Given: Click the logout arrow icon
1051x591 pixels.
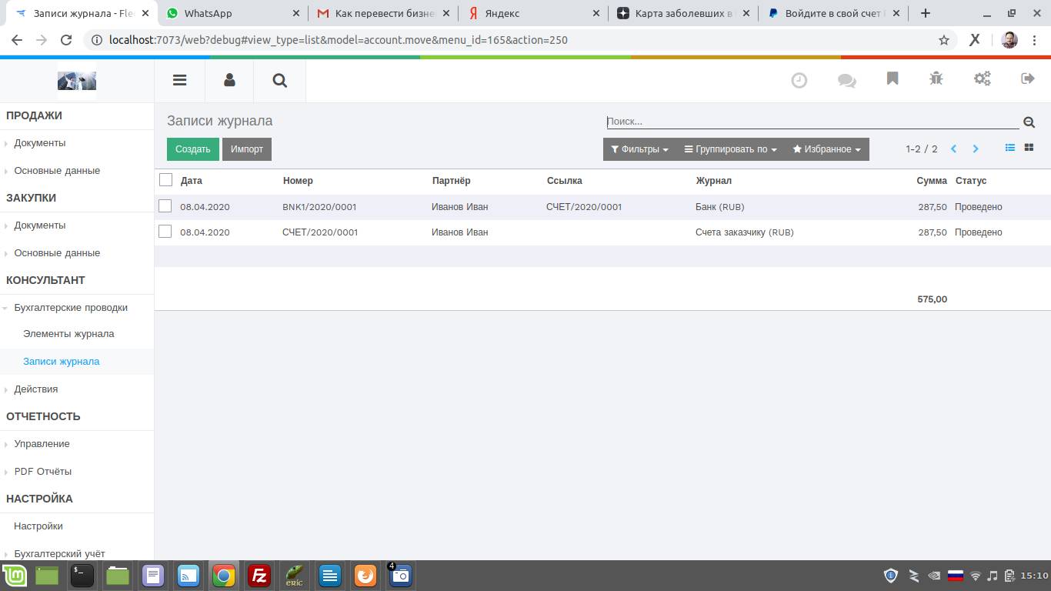Looking at the screenshot, I should click(1027, 78).
